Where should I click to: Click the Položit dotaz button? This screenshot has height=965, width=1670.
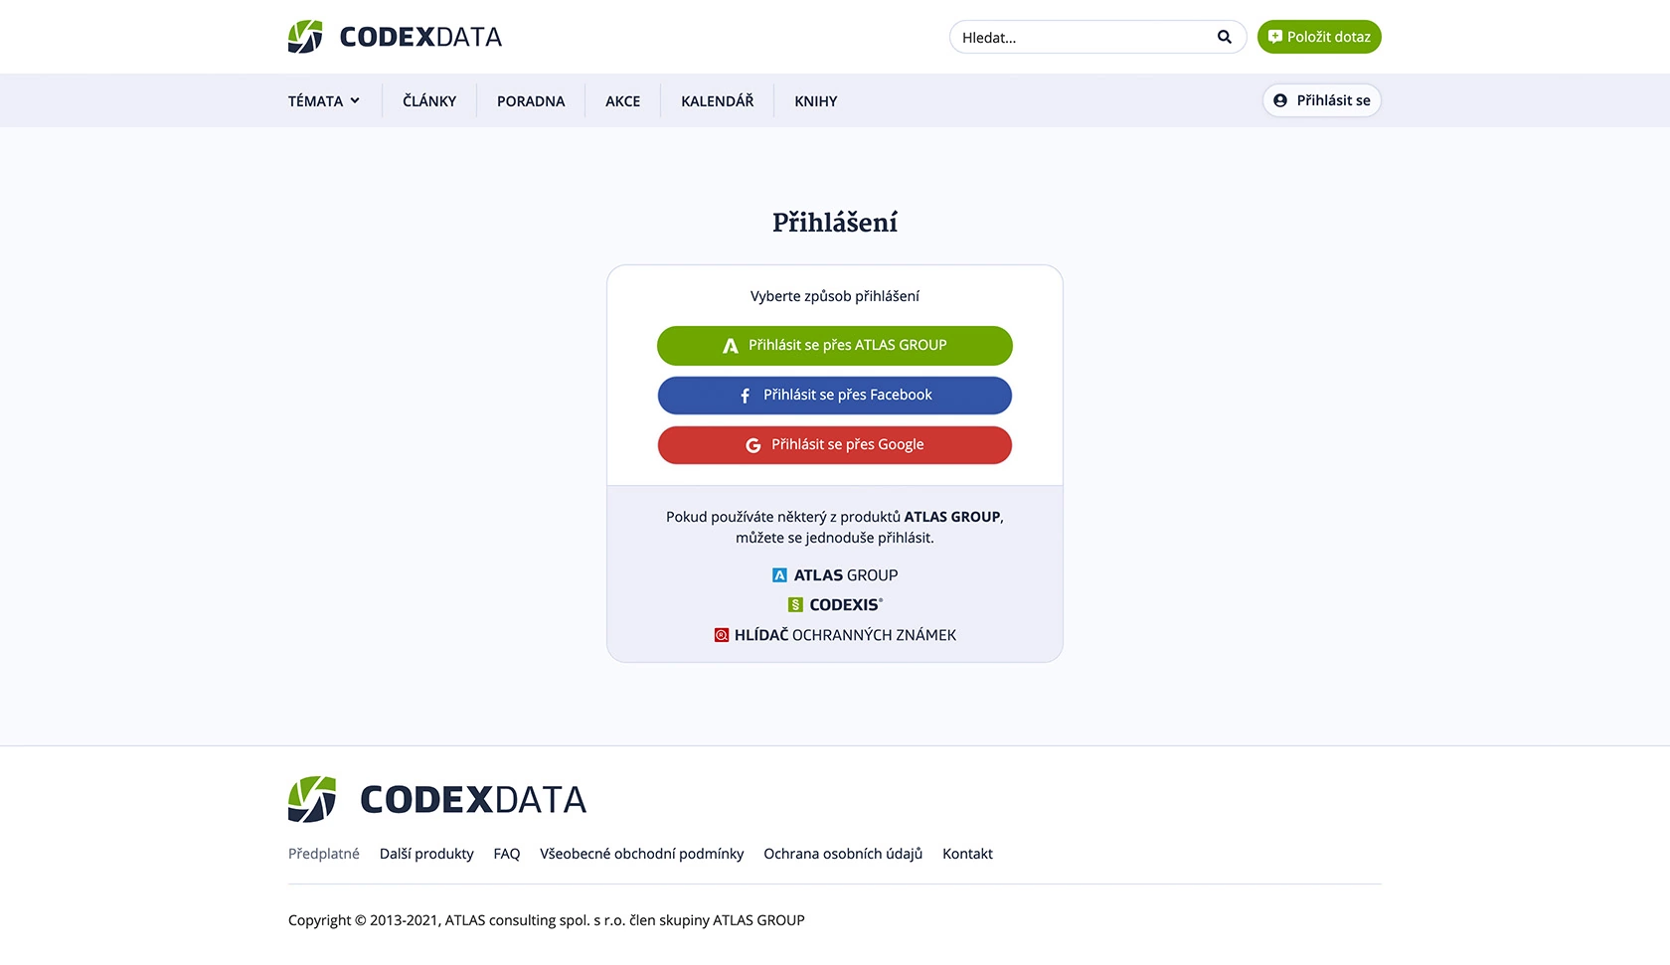click(1319, 37)
